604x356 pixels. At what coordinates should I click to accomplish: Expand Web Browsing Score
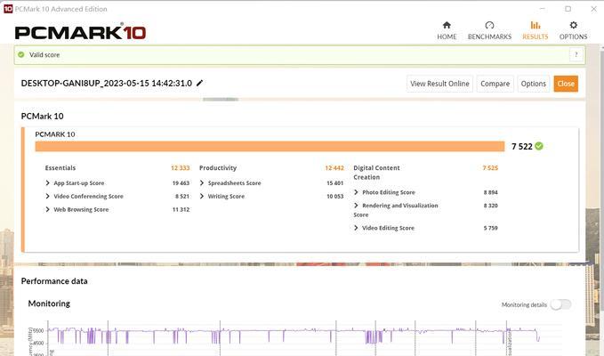(48, 209)
